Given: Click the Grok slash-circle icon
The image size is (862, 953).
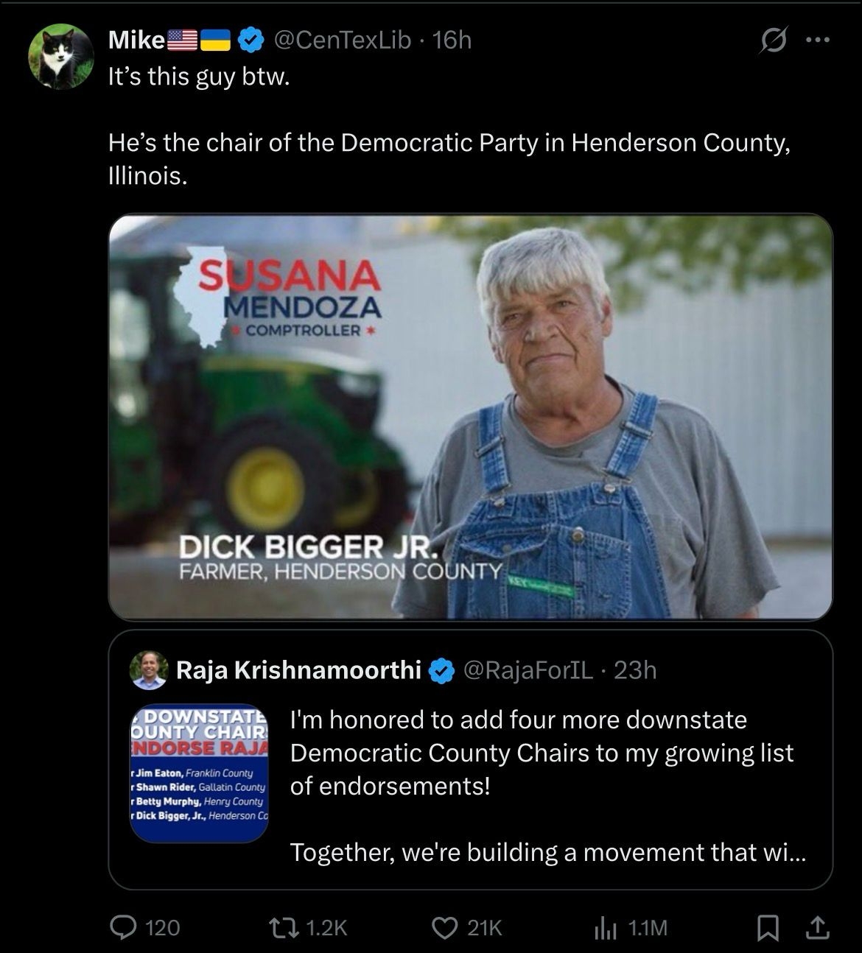Looking at the screenshot, I should coord(773,41).
